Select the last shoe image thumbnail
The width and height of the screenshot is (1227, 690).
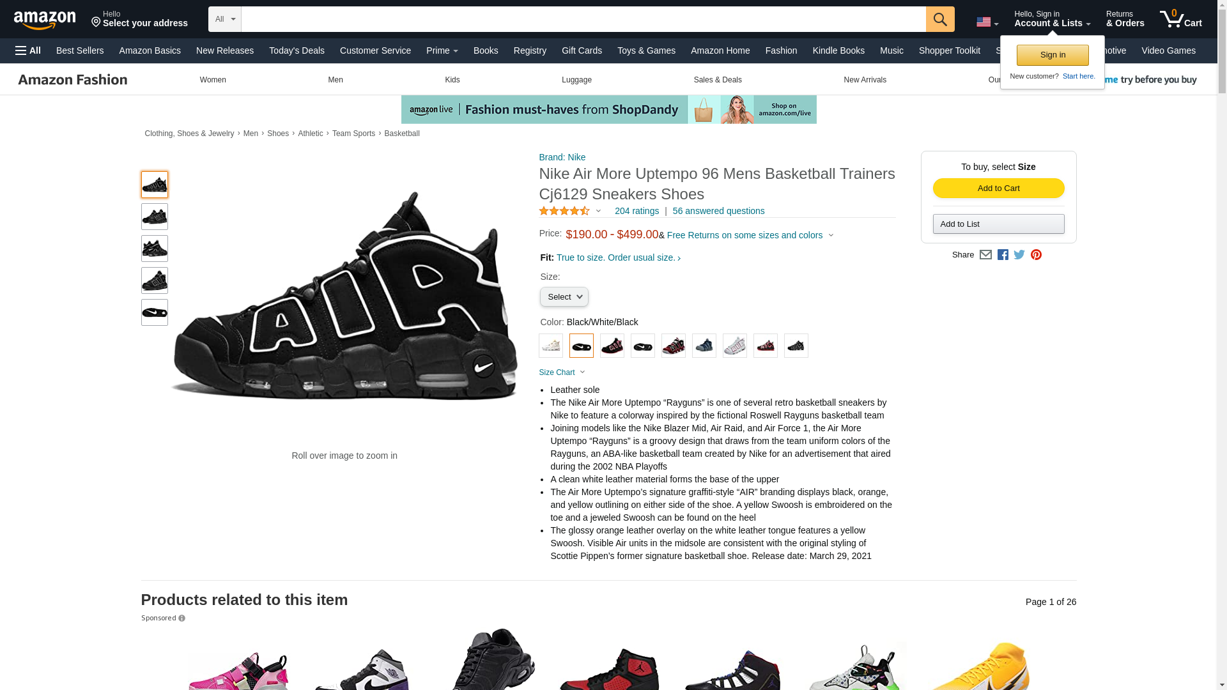click(154, 312)
